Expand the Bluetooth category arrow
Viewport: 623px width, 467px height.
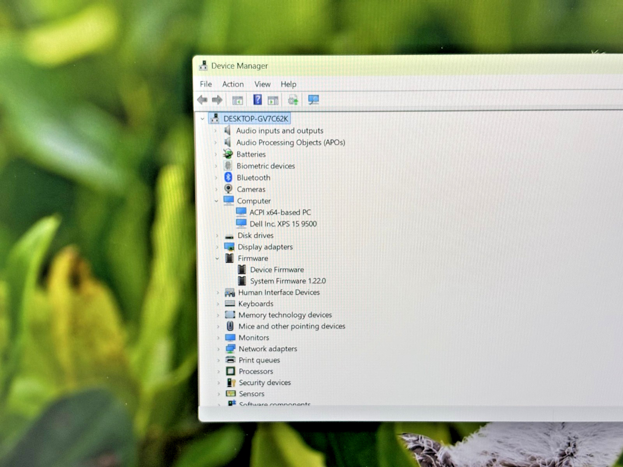coord(216,178)
